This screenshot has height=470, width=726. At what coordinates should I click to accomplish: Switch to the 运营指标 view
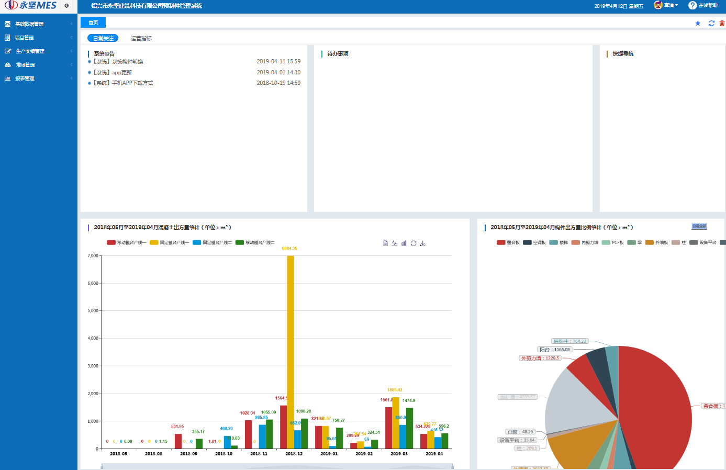(x=141, y=38)
